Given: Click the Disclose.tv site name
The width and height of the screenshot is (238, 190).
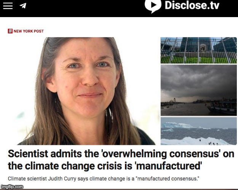Looking at the screenshot, I should [x=192, y=5].
